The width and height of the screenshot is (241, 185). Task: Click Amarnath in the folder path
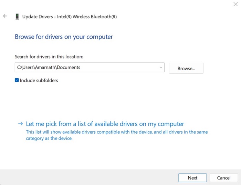(x=45, y=68)
